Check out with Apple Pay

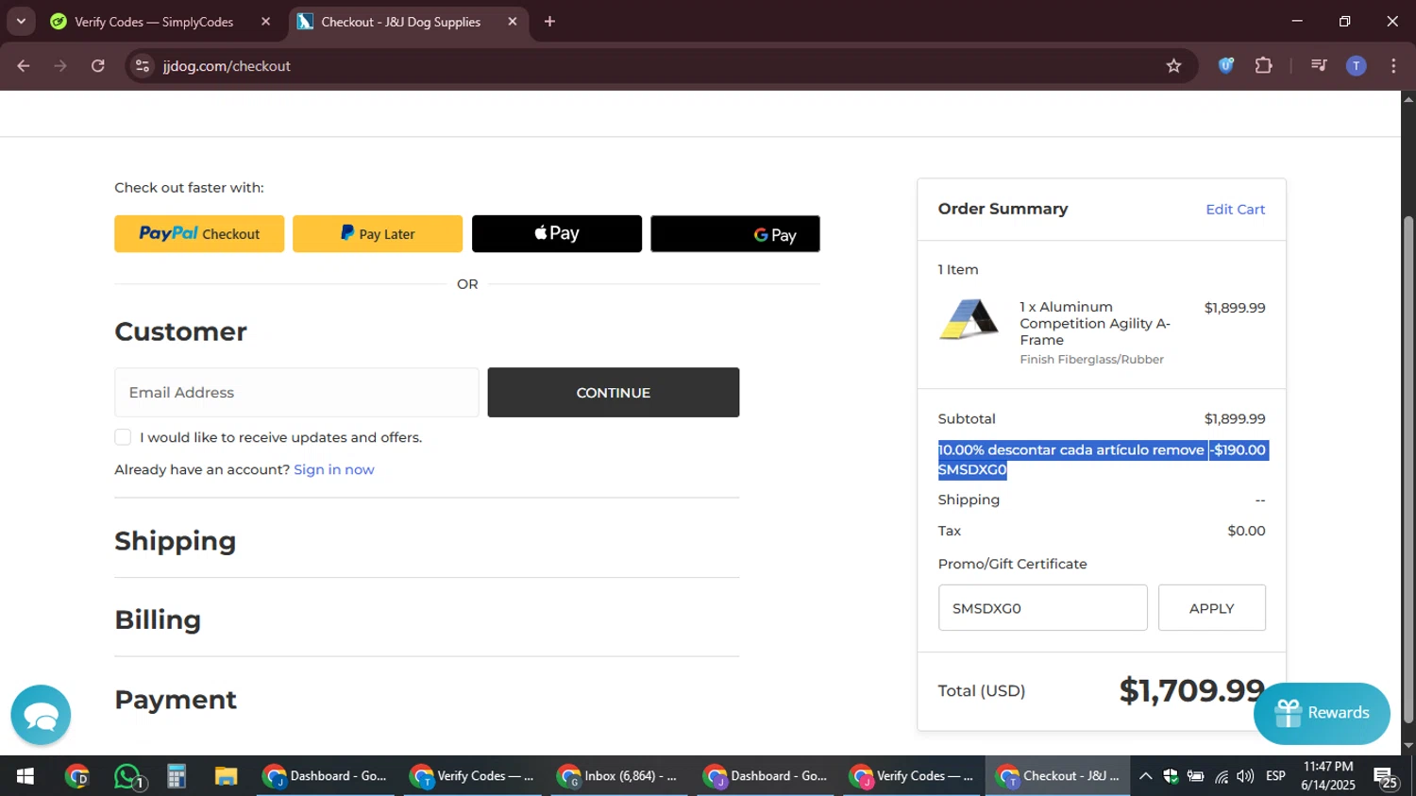coord(557,233)
